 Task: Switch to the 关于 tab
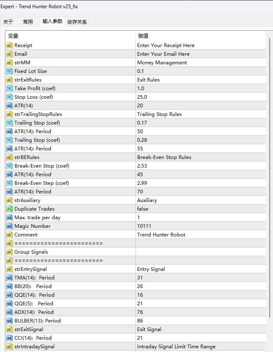(8, 22)
